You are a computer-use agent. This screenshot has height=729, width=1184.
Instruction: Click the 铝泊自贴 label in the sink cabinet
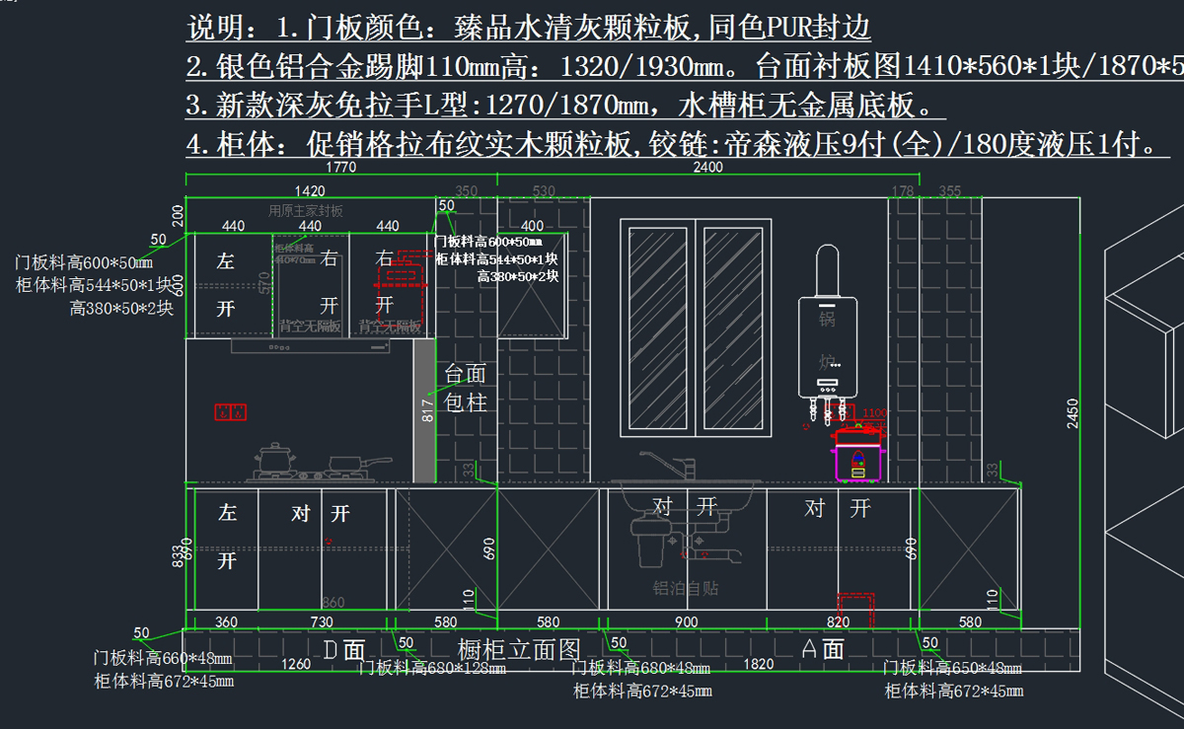click(x=679, y=588)
